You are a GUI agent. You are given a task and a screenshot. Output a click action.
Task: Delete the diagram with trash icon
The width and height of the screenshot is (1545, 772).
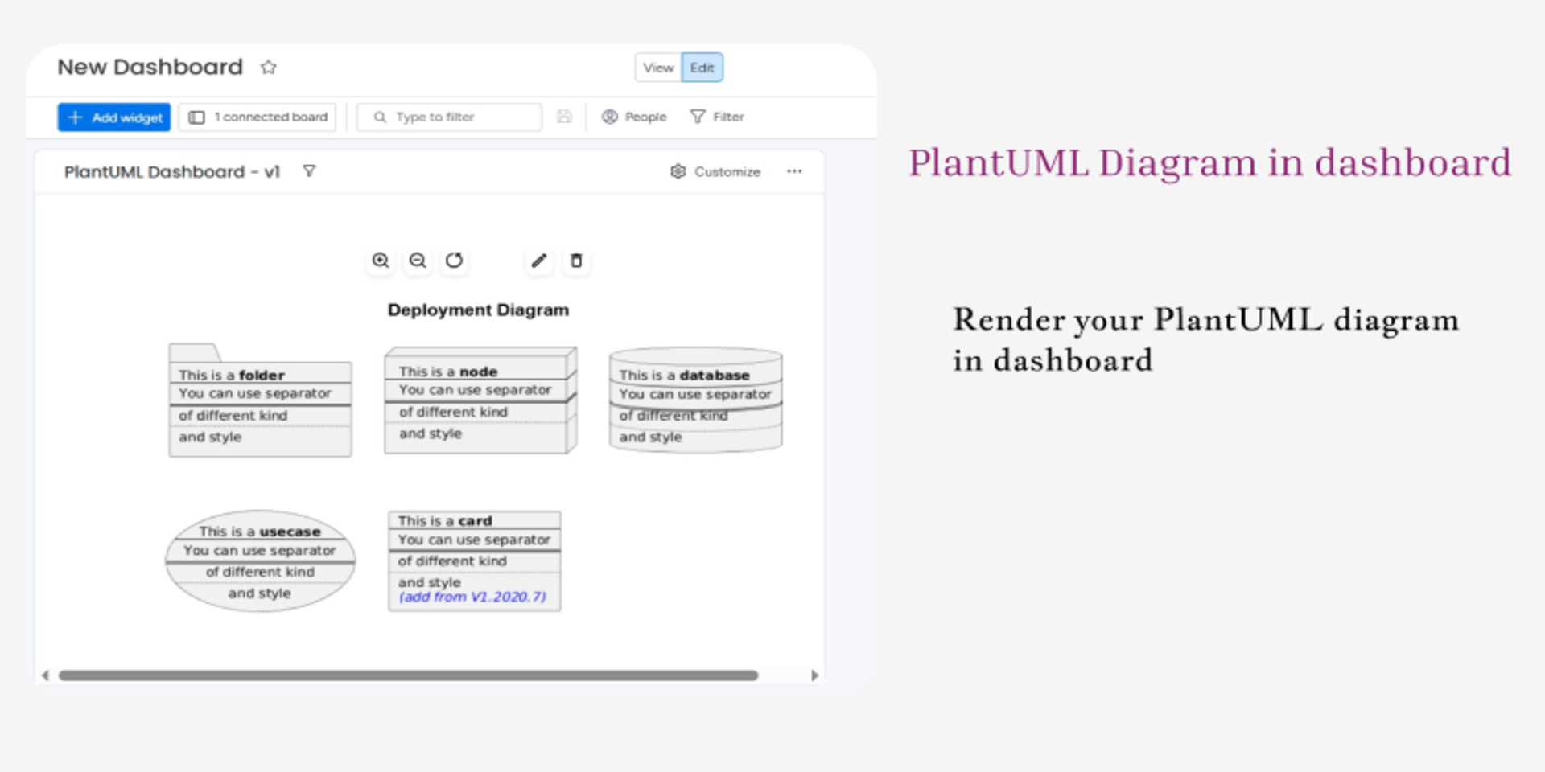pos(576,261)
